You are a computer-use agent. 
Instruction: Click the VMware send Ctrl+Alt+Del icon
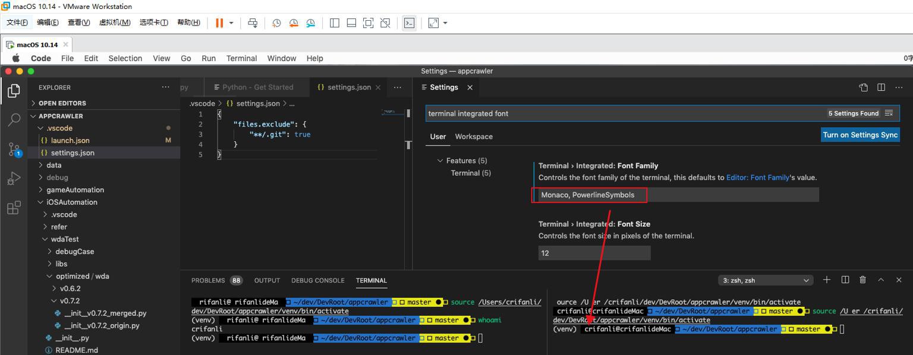[253, 23]
